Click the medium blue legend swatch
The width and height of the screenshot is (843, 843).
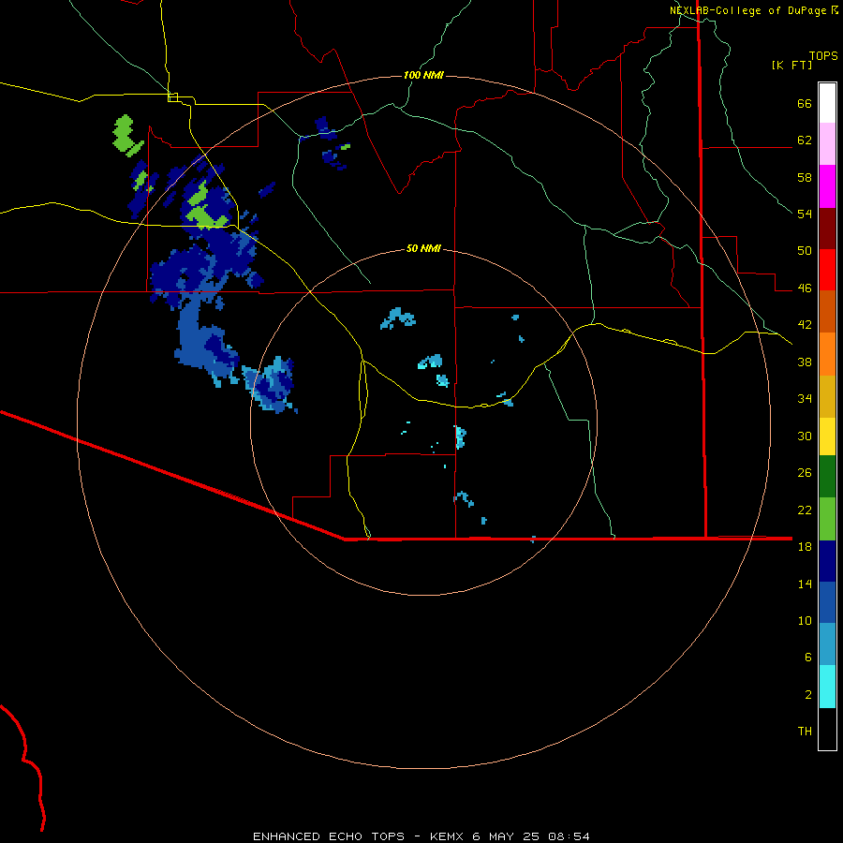(x=827, y=602)
